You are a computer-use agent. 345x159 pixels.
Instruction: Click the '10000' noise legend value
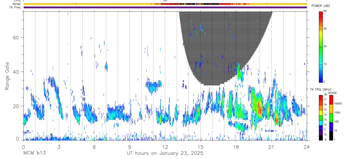pos(338,103)
